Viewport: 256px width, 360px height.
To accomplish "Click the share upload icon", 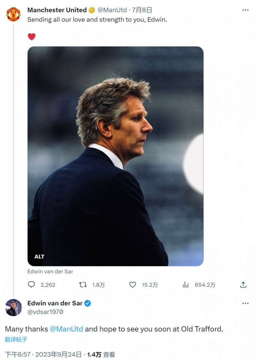I will pos(243,285).
